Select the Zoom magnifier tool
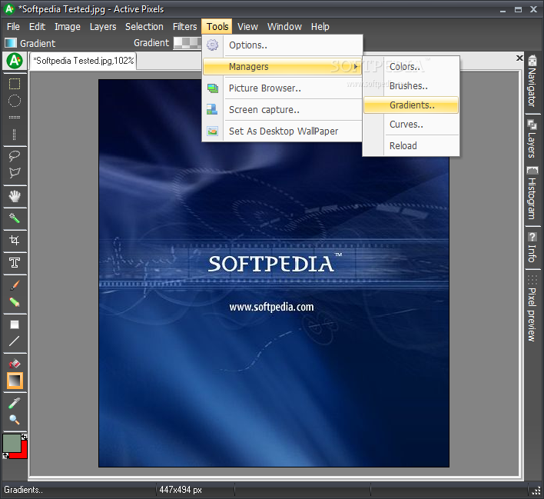 [15, 420]
